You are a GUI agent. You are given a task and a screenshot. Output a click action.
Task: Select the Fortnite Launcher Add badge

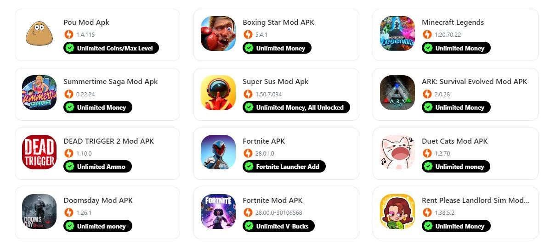[x=284, y=167]
